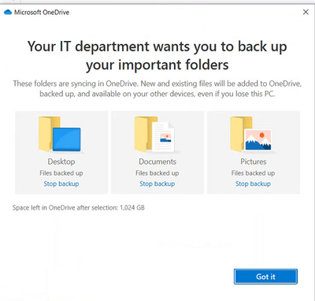Click 'Files backed up' status under Documents
Viewport: 315px width, 301px height.
(x=157, y=173)
